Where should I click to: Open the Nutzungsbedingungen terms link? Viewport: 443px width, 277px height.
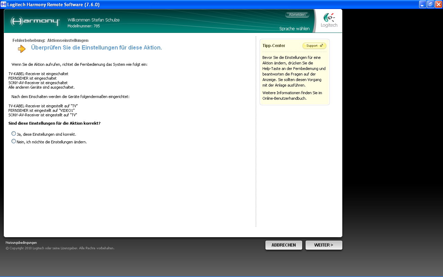point(21,243)
